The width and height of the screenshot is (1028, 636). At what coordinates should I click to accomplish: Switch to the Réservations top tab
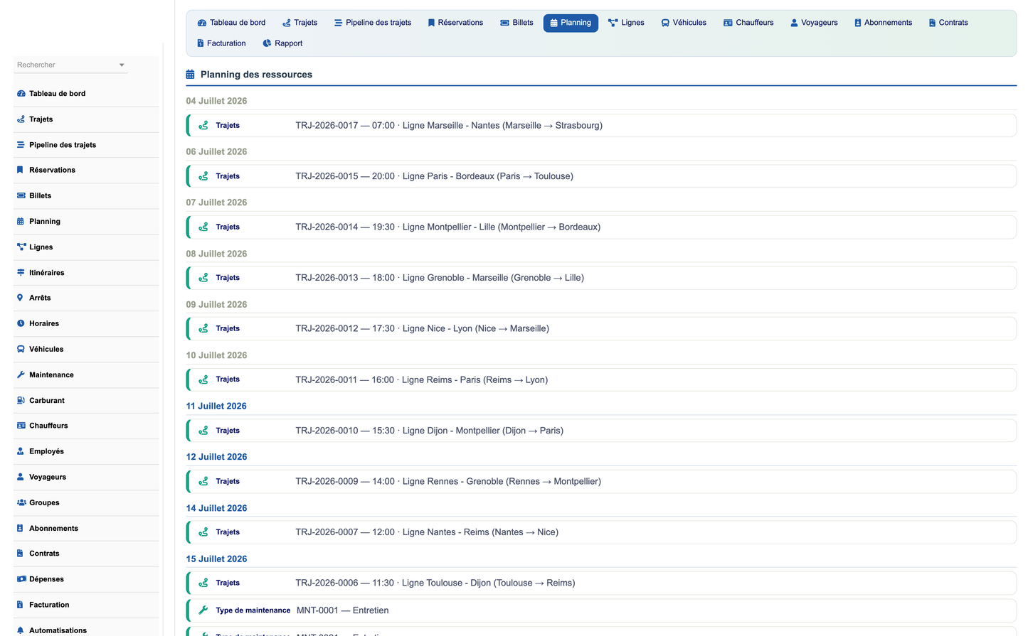pos(455,23)
